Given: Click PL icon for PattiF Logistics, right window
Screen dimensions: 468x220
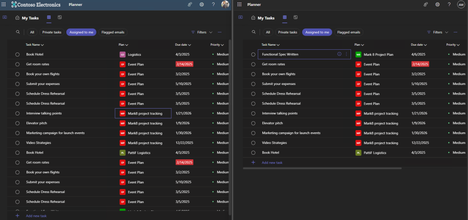Looking at the screenshot, I should 358,152.
